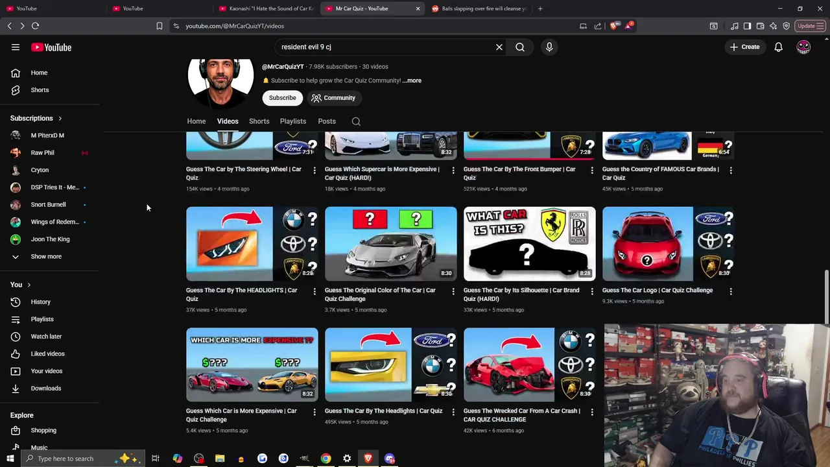Start voice search with microphone

tap(549, 47)
